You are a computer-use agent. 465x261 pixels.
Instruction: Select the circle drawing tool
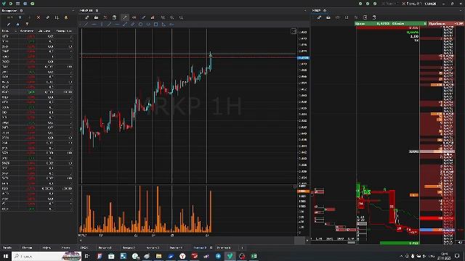pos(140,24)
